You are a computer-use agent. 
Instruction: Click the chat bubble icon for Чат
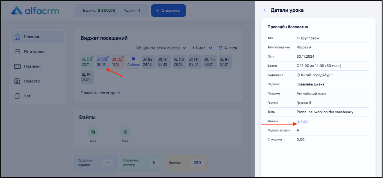17,96
